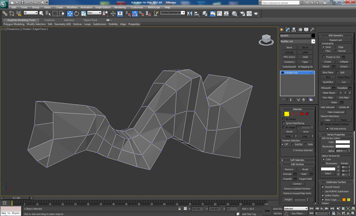Enable Use NURMS Subdivision checkbox

[323, 192]
